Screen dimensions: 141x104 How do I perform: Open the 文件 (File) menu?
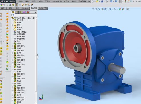coord(21,1)
